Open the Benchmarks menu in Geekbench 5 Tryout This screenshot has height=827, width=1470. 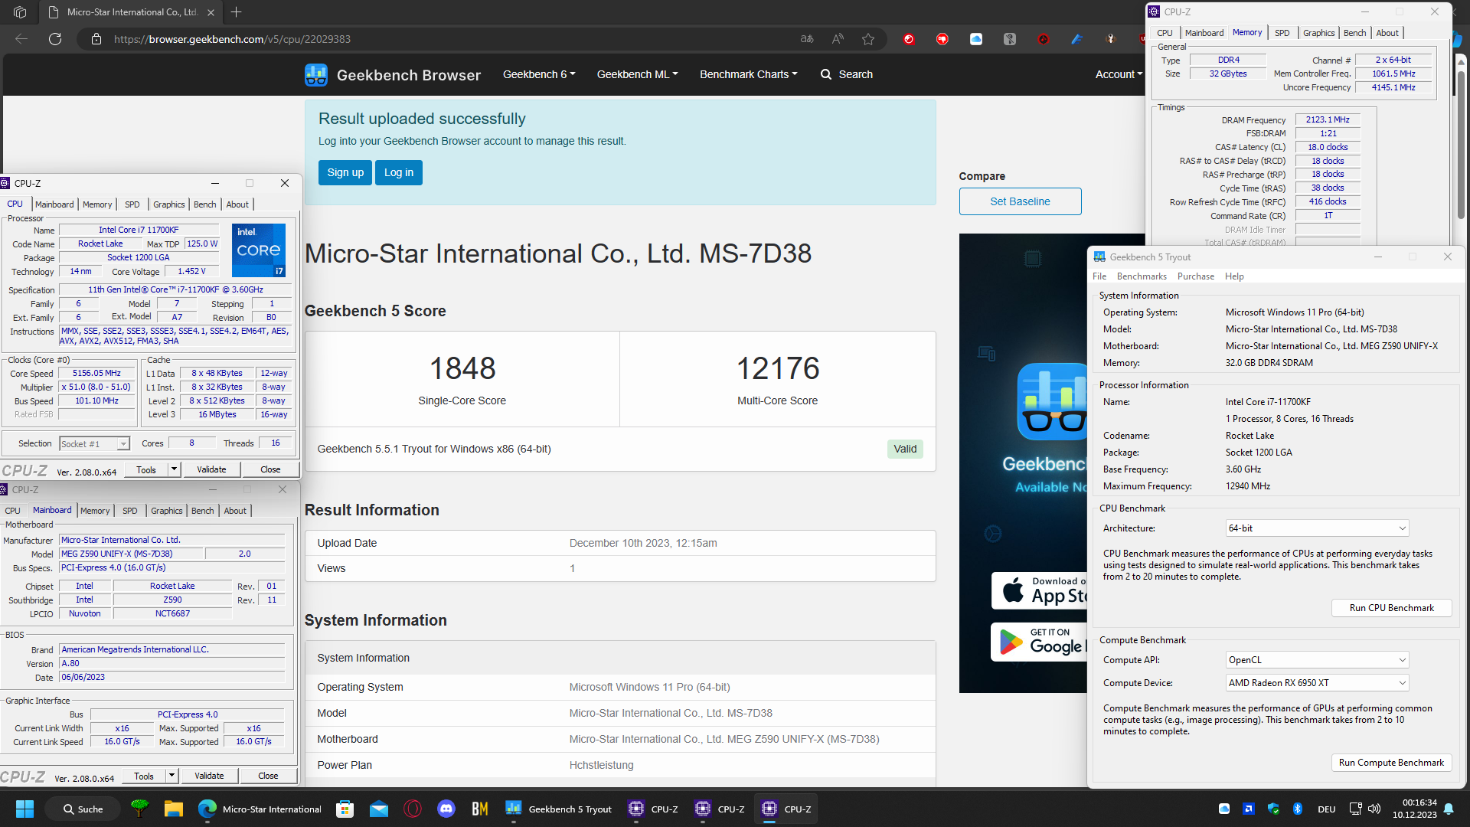1142,276
